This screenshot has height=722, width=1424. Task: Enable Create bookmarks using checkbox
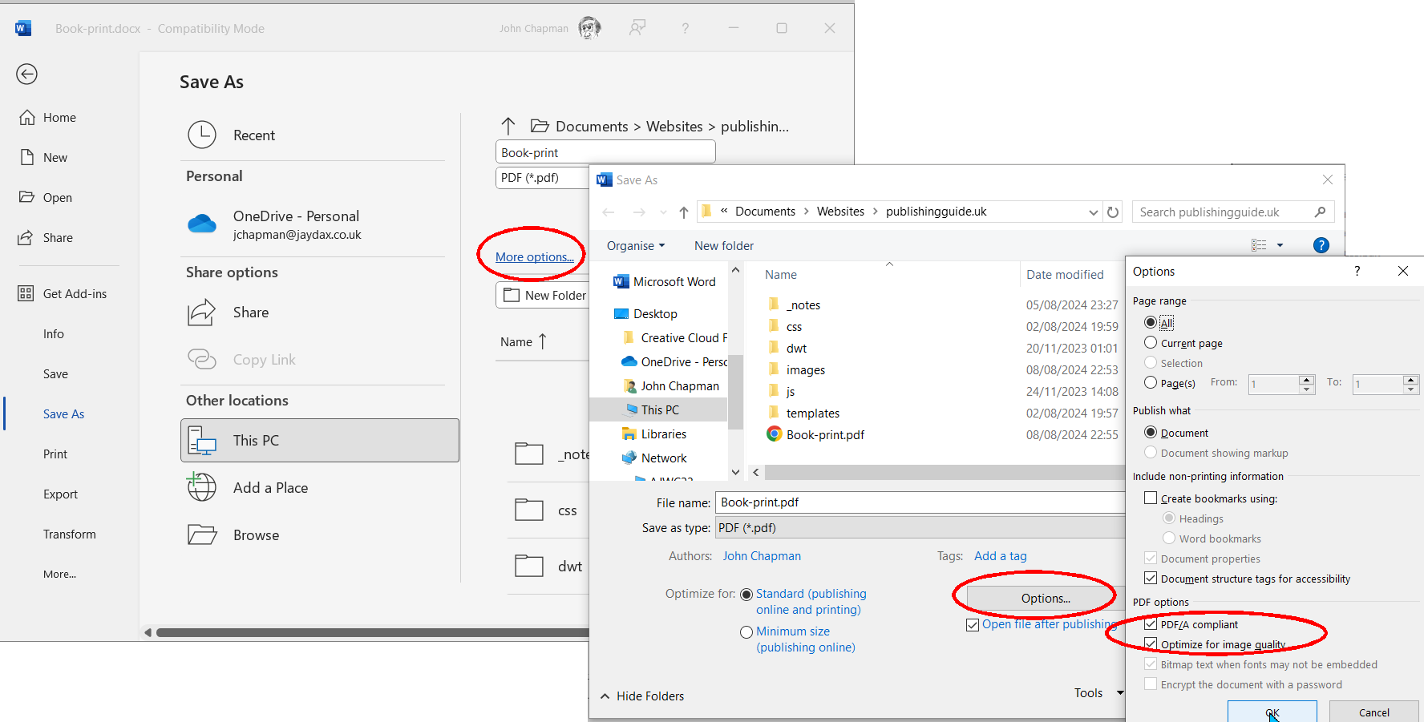pyautogui.click(x=1151, y=498)
